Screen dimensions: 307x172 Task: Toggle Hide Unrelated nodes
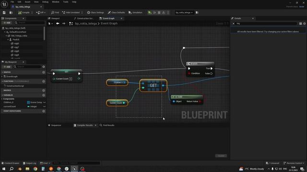pos(71,12)
